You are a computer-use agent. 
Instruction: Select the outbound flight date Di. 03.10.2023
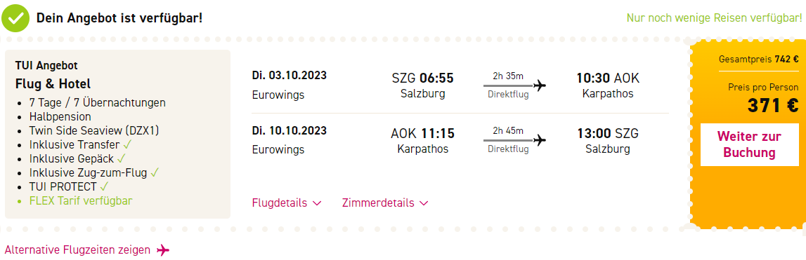coord(289,76)
